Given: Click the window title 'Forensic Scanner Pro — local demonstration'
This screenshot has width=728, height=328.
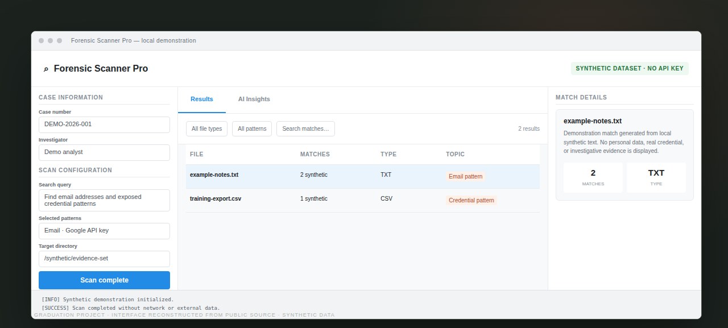Looking at the screenshot, I should coord(134,41).
